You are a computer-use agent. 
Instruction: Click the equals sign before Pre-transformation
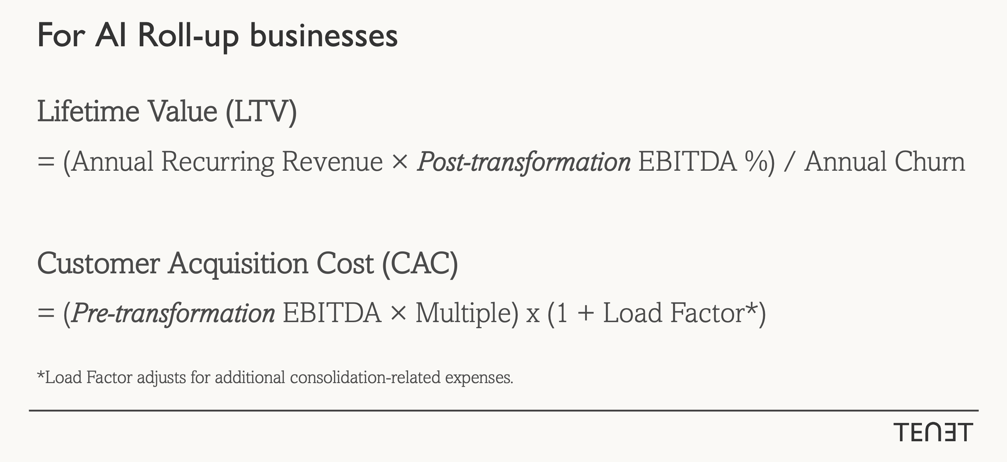coord(46,313)
